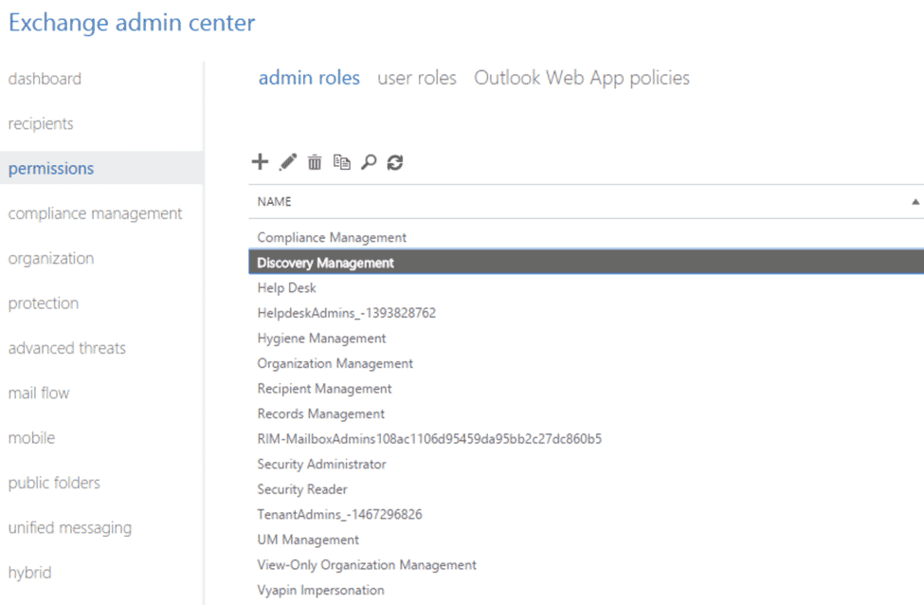Open the Outlook Web App policies tab
Image resolution: width=924 pixels, height=605 pixels.
pos(580,78)
